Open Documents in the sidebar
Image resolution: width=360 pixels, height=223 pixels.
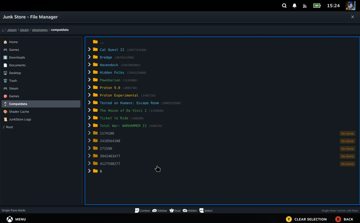(41, 65)
